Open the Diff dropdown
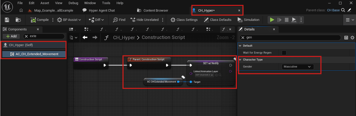The width and height of the screenshot is (356, 116). 96,20
